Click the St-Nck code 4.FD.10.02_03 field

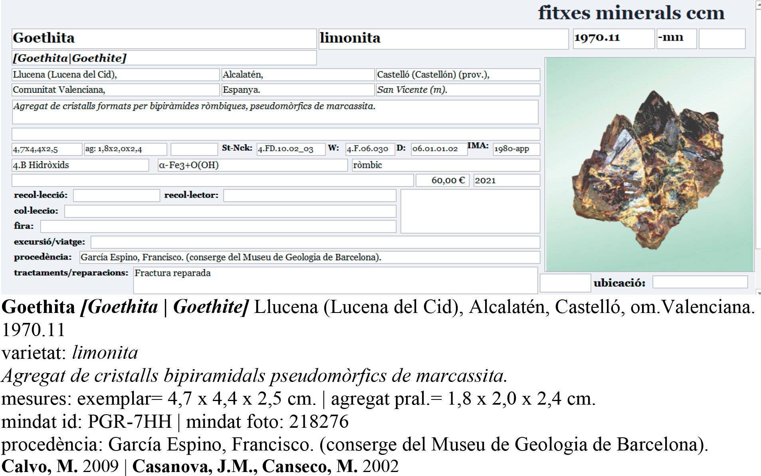291,150
